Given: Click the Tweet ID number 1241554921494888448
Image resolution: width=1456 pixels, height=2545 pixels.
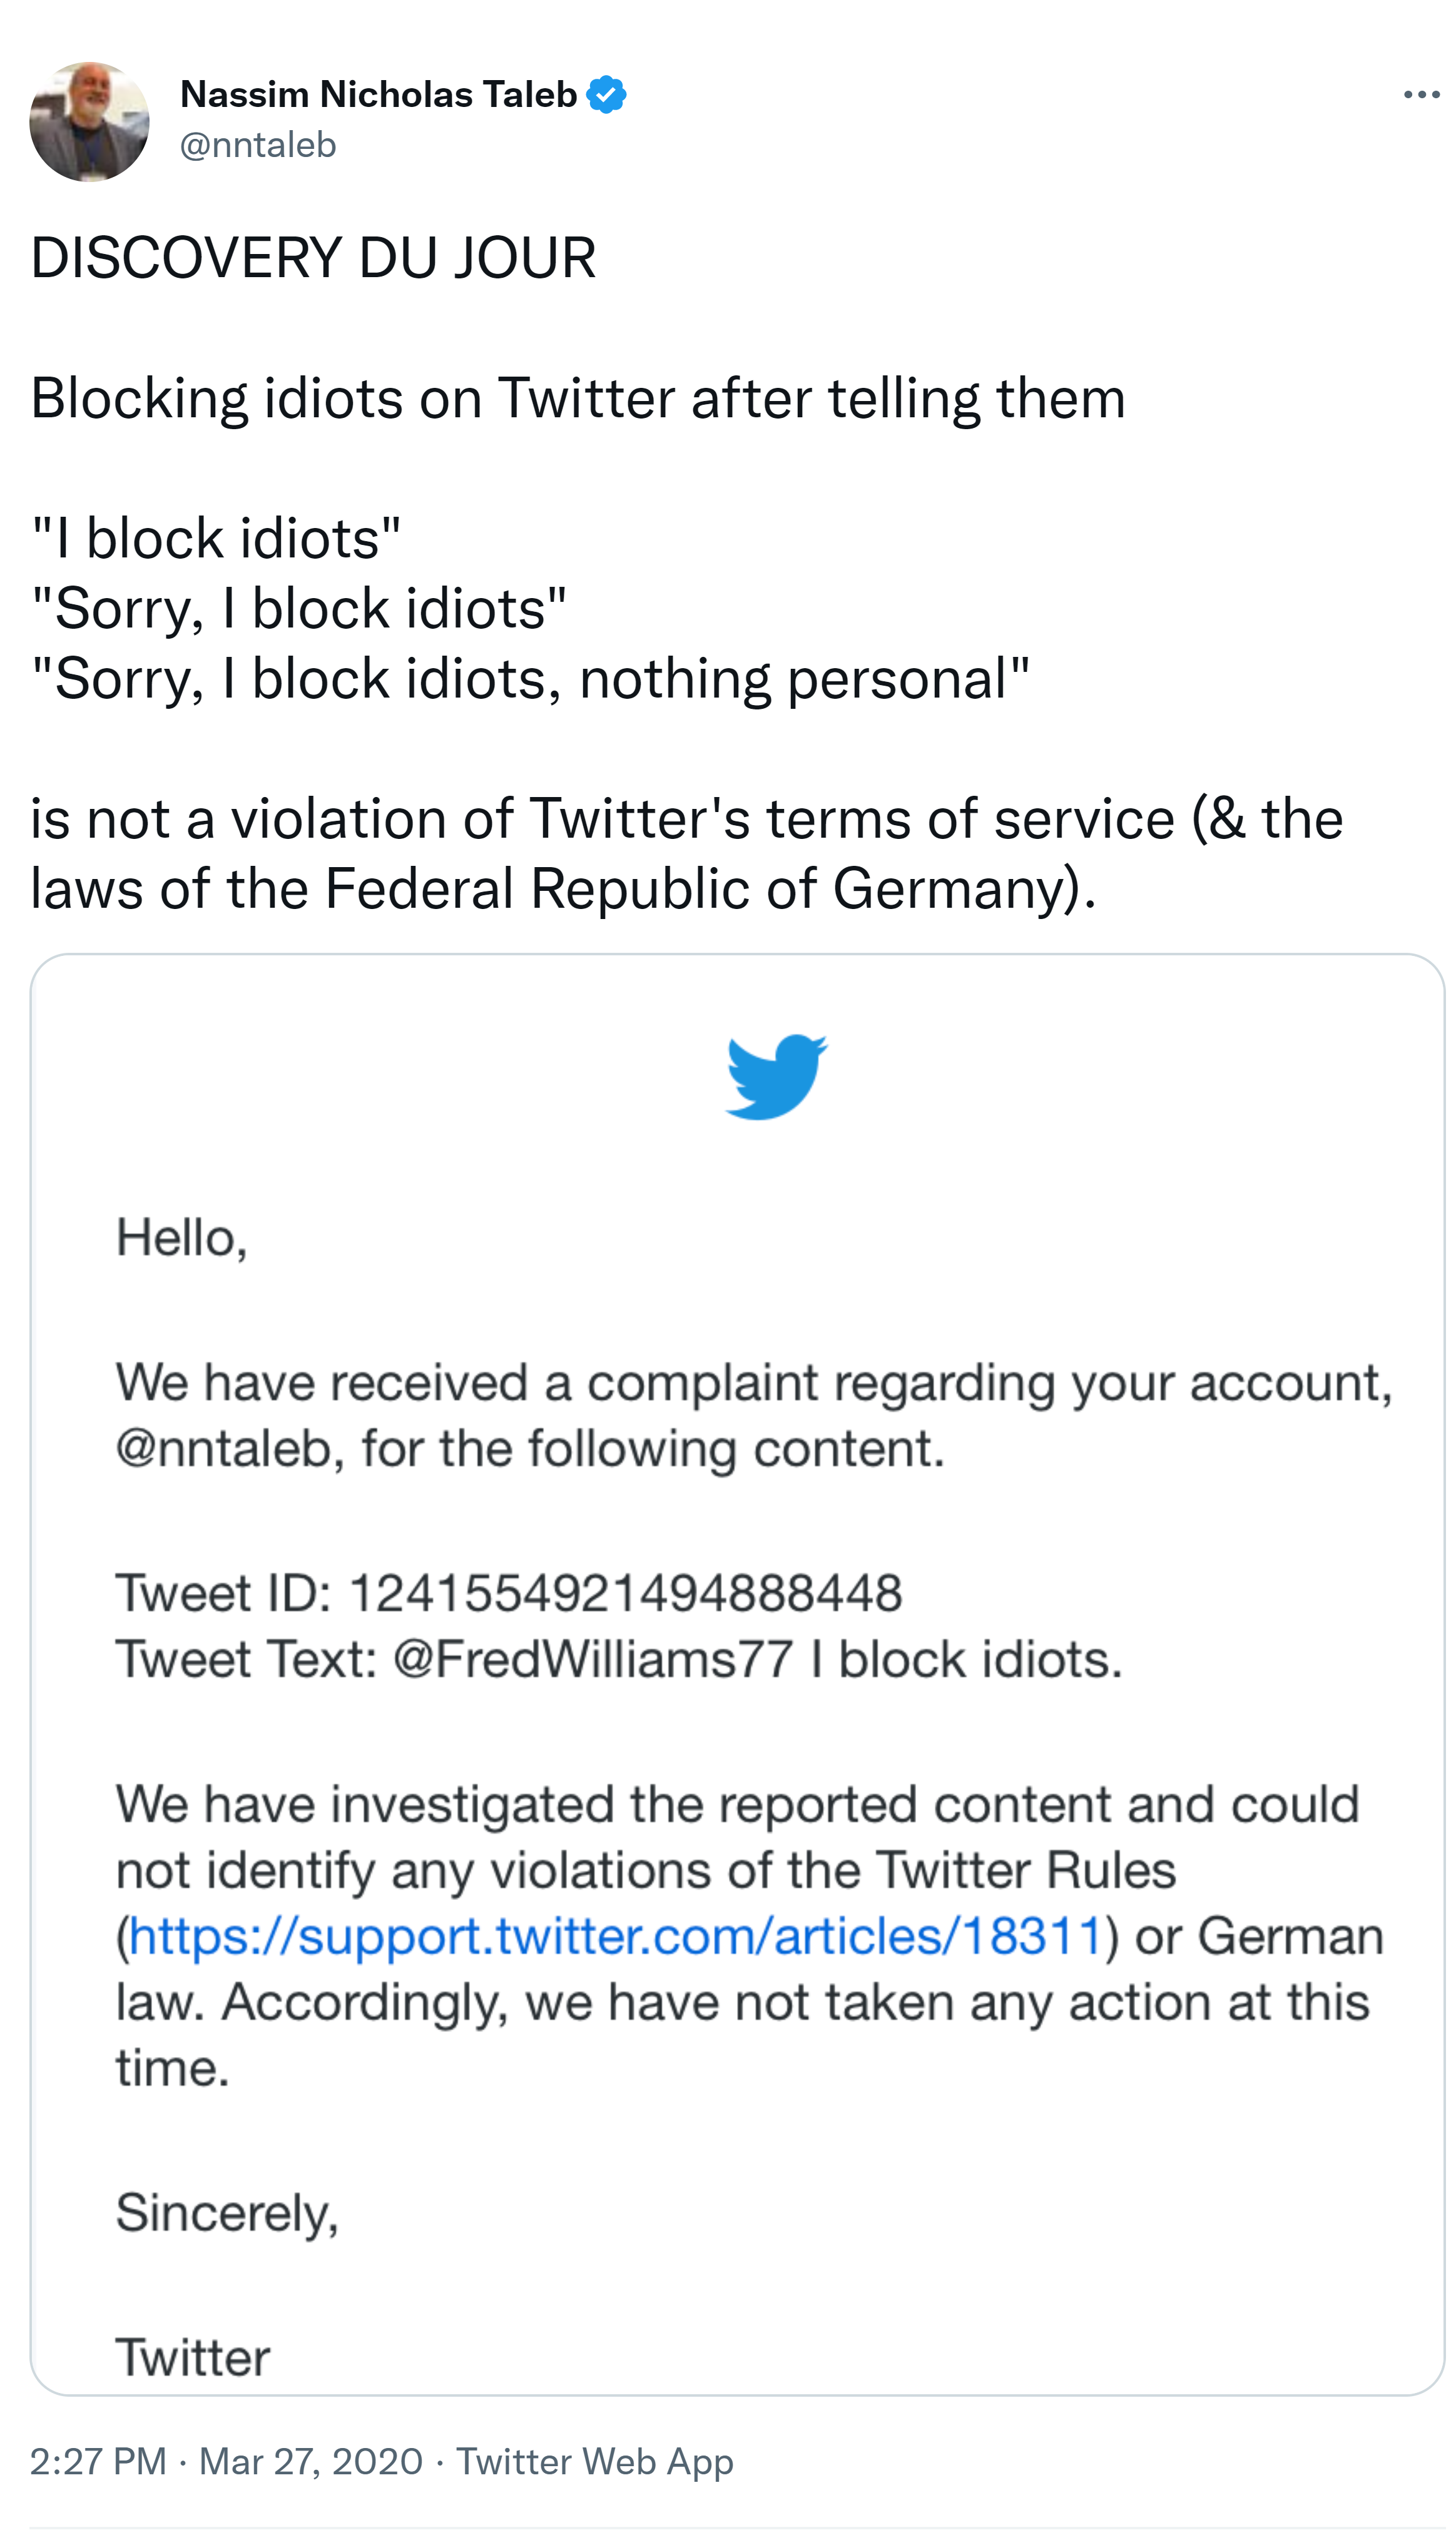Looking at the screenshot, I should tap(625, 1592).
